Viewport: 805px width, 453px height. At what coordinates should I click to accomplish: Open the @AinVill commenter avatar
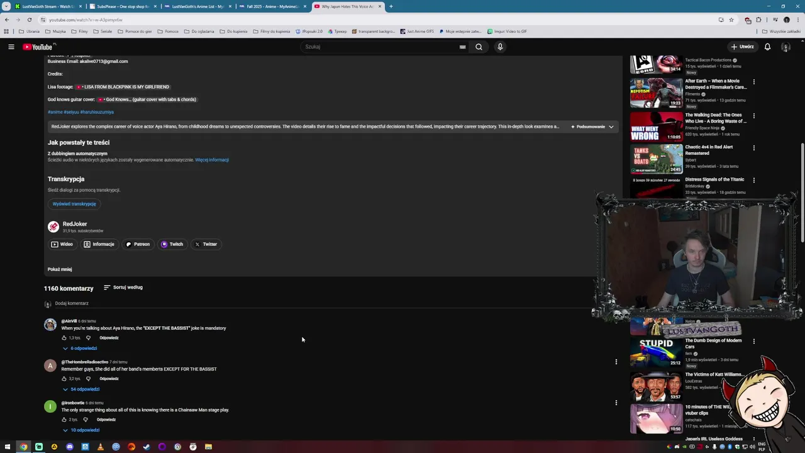click(x=50, y=325)
